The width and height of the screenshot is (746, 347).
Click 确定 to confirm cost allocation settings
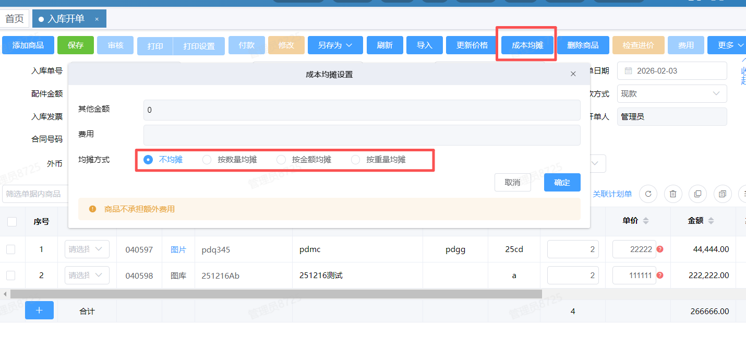coord(562,183)
